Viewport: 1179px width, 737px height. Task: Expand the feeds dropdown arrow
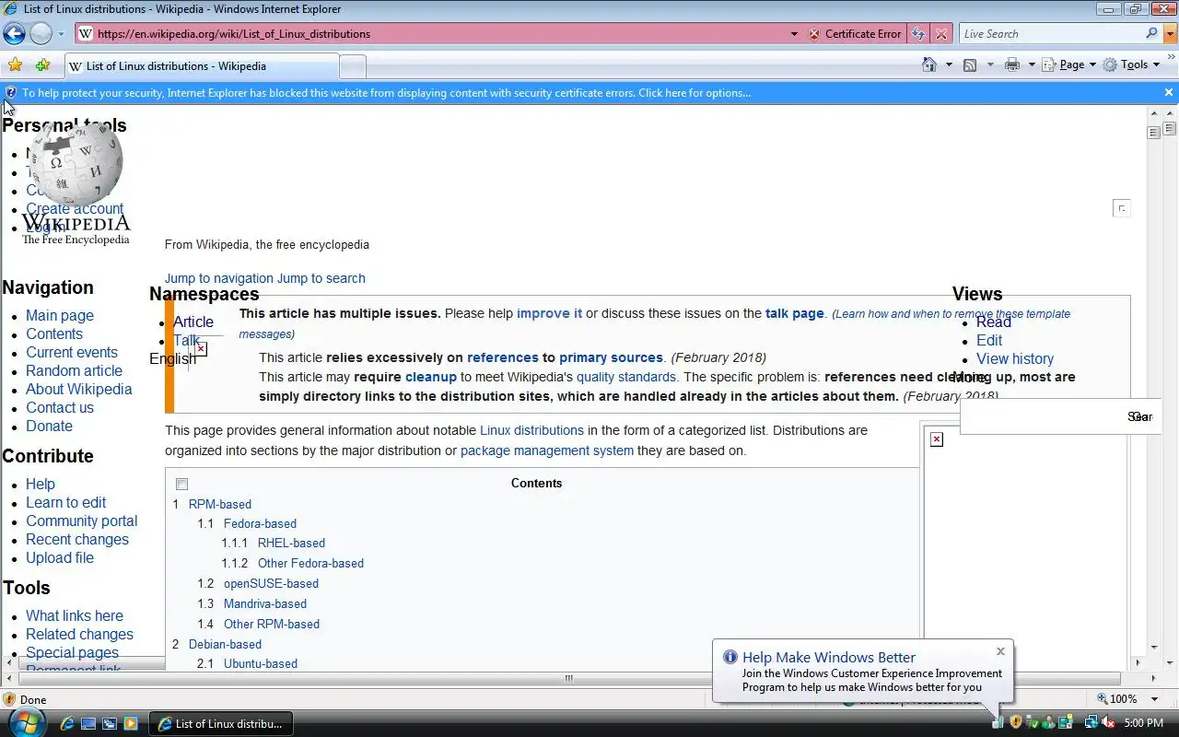(x=990, y=64)
